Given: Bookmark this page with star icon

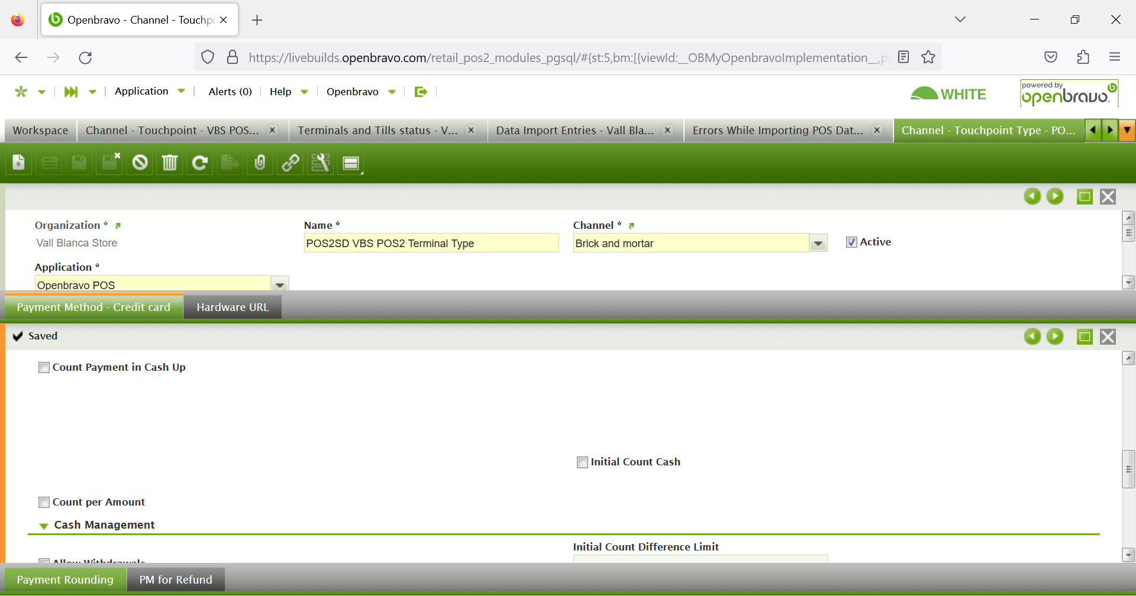Looking at the screenshot, I should pos(928,57).
